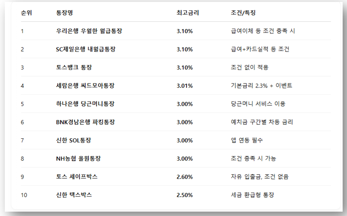Screen dimensions: 347x216
Task: Click 세람은행 씨드모아통장 account name
Action: click(85, 85)
